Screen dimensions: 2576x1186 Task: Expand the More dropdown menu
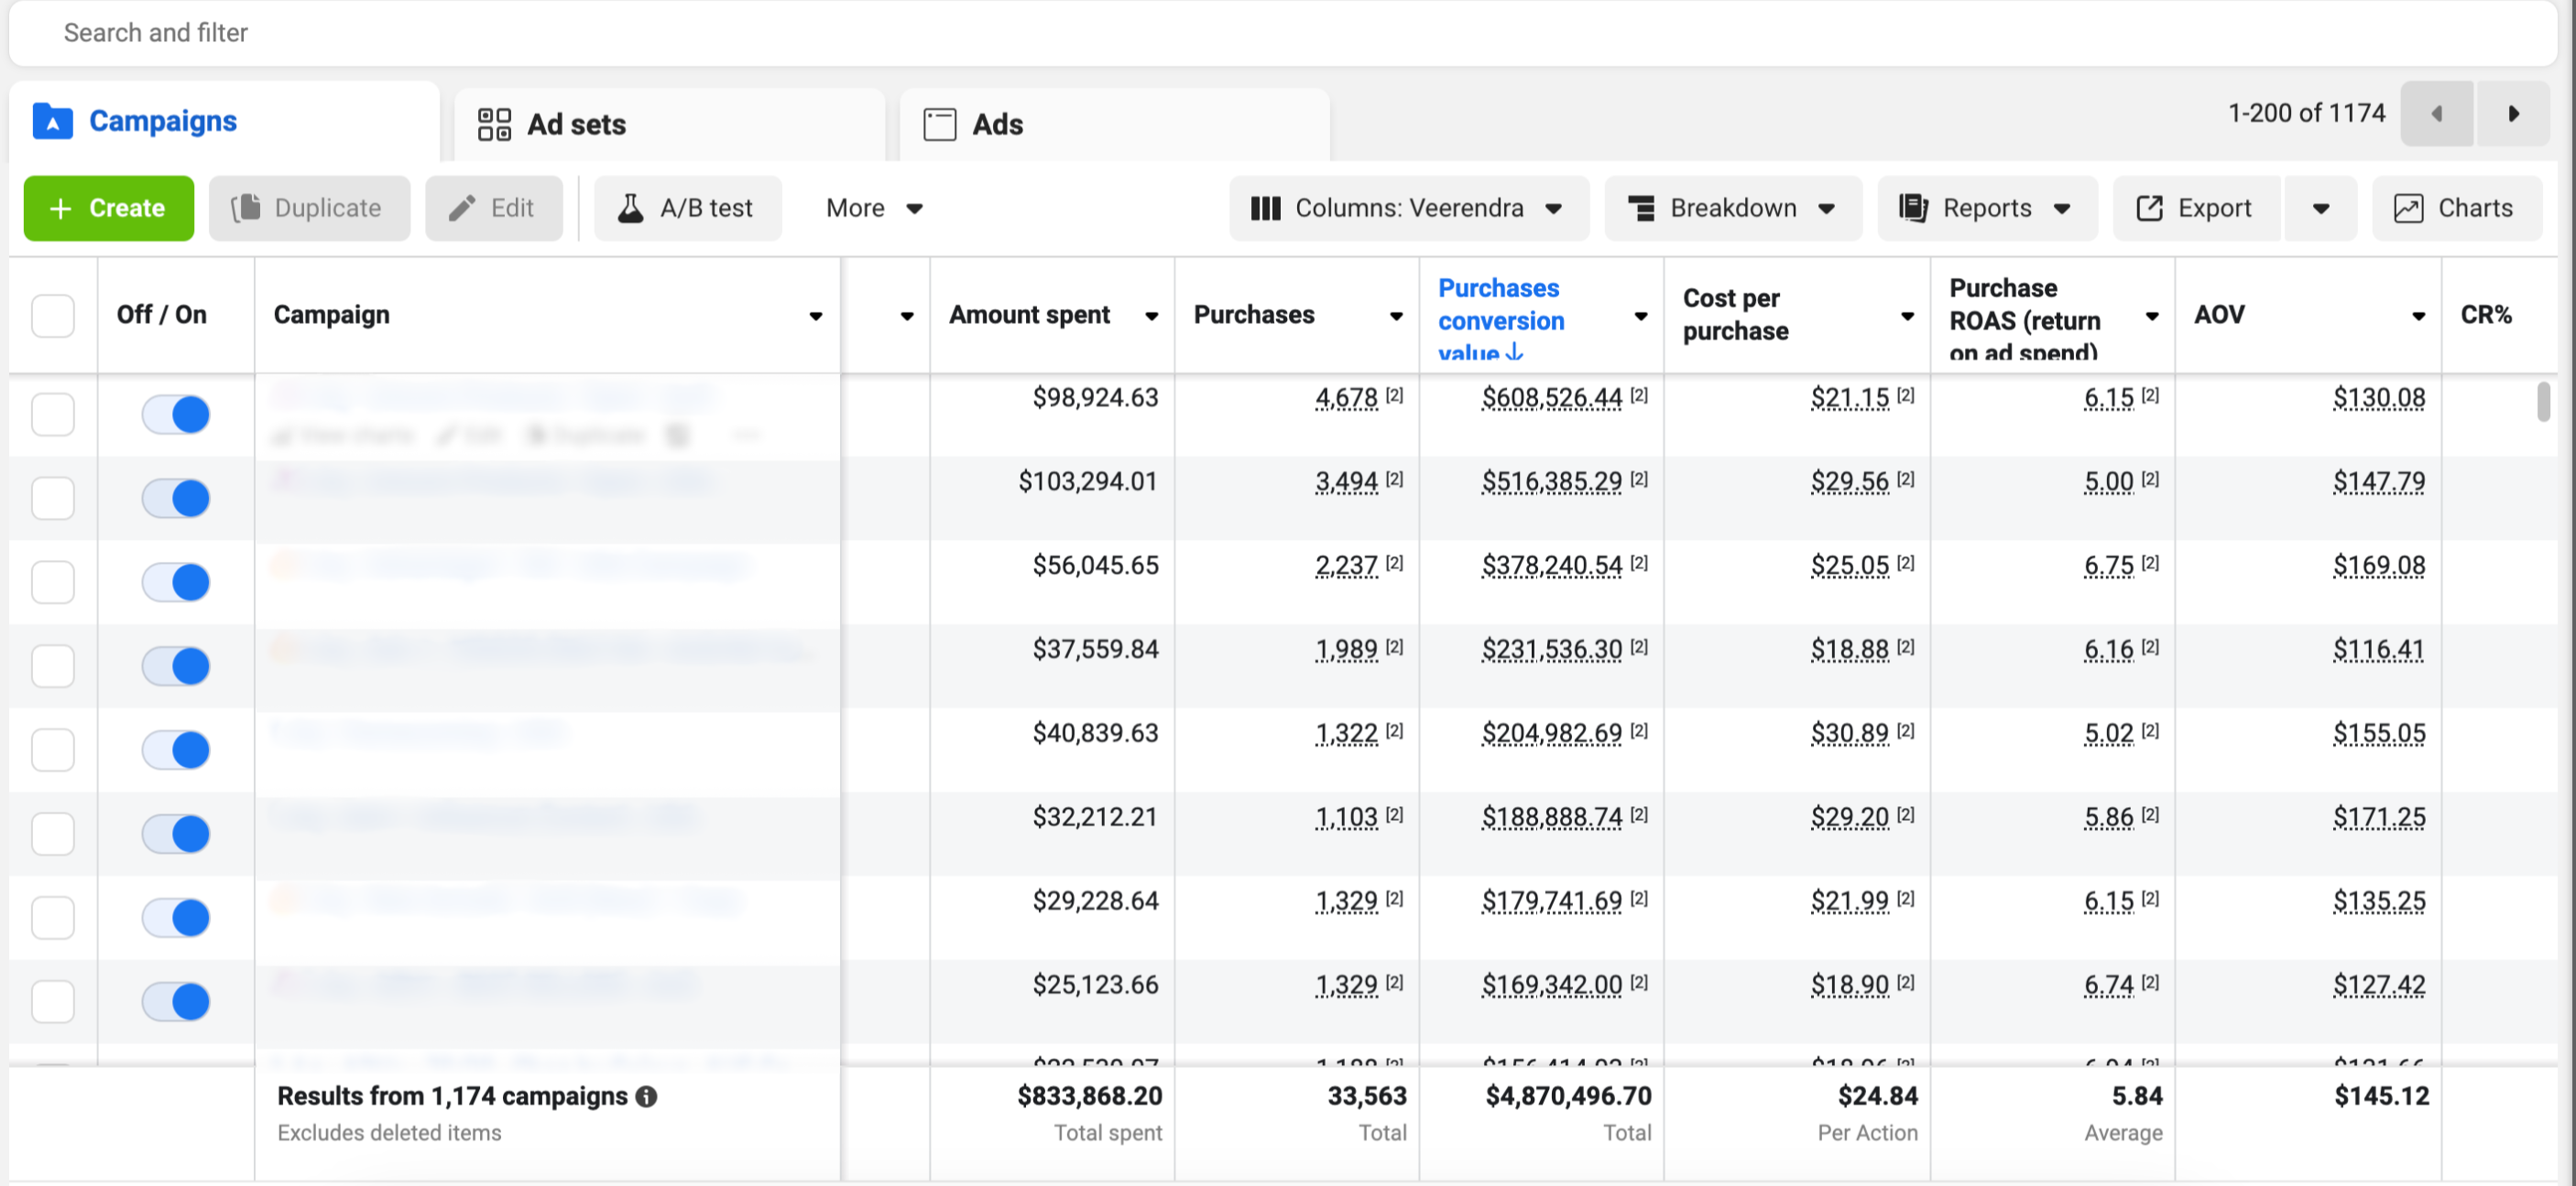(x=873, y=208)
